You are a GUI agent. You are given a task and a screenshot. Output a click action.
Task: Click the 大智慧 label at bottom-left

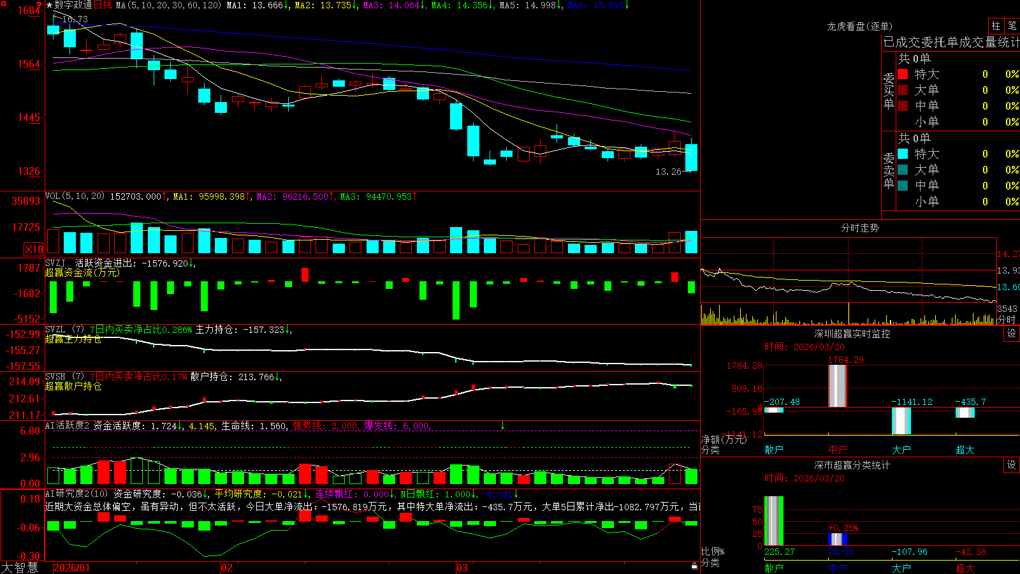point(20,567)
